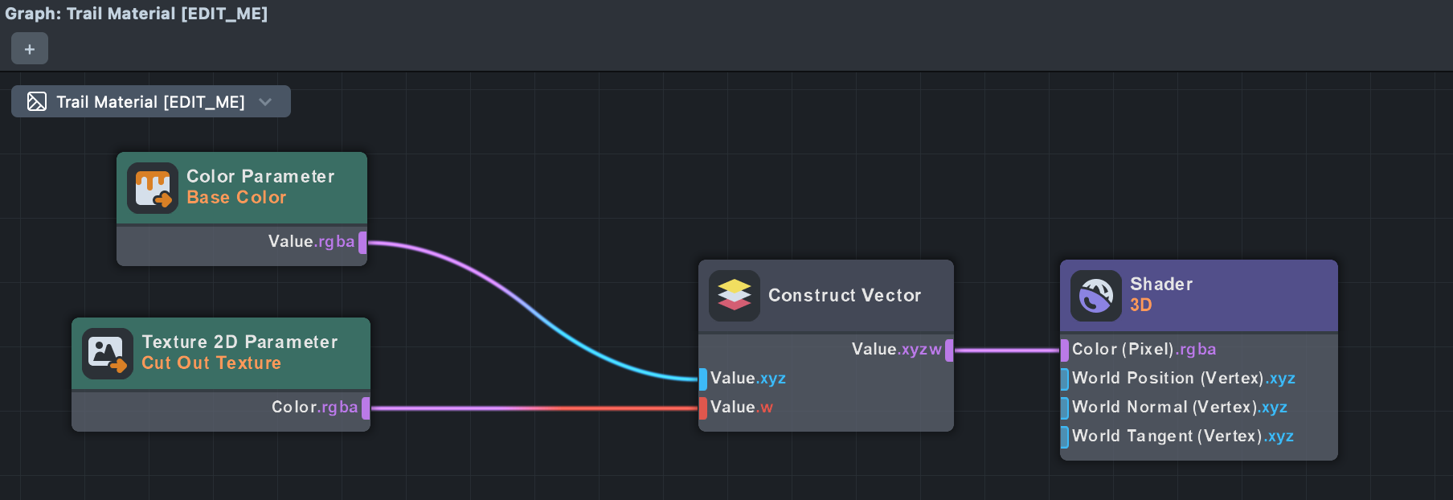Click the Construct Vector node icon

[x=735, y=295]
